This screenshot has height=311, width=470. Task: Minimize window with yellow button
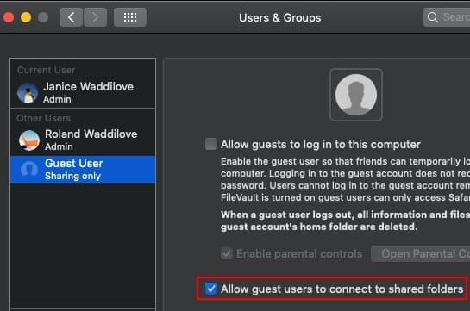[26, 17]
